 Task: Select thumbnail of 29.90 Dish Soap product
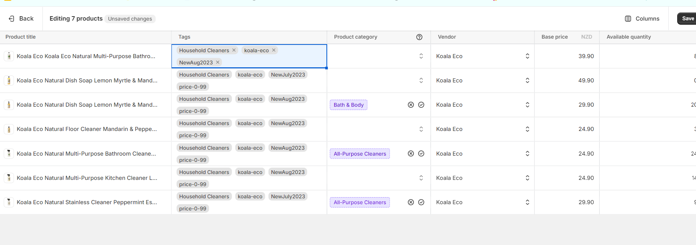click(9, 105)
